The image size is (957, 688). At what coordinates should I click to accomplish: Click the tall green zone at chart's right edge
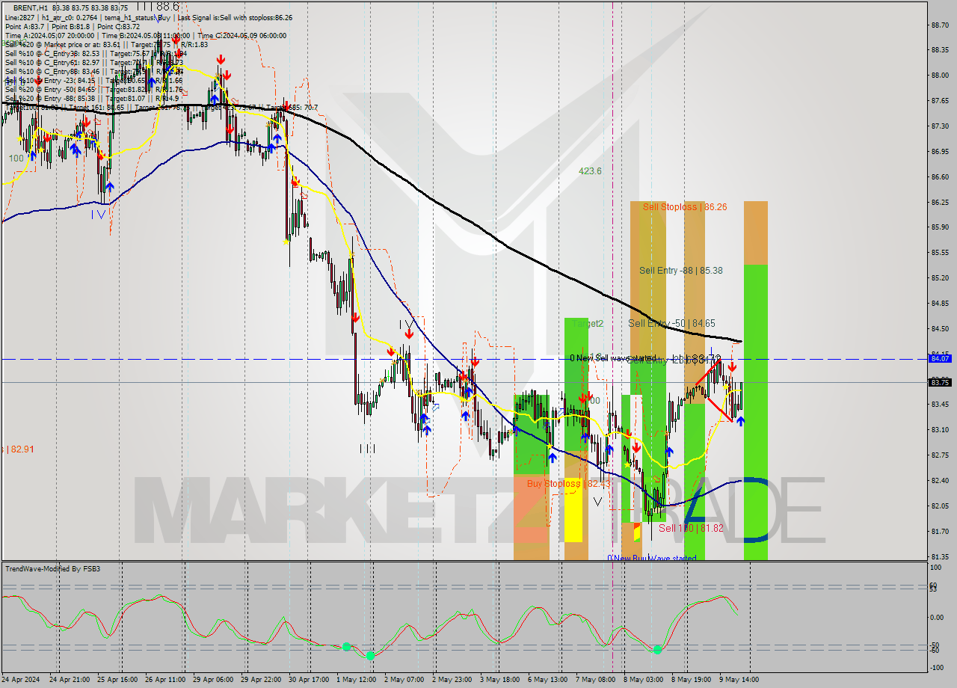coord(756,411)
